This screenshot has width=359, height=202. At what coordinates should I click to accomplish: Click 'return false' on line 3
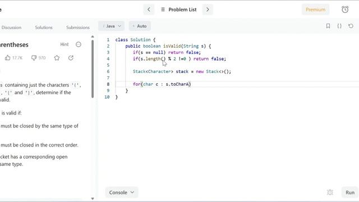(x=183, y=52)
